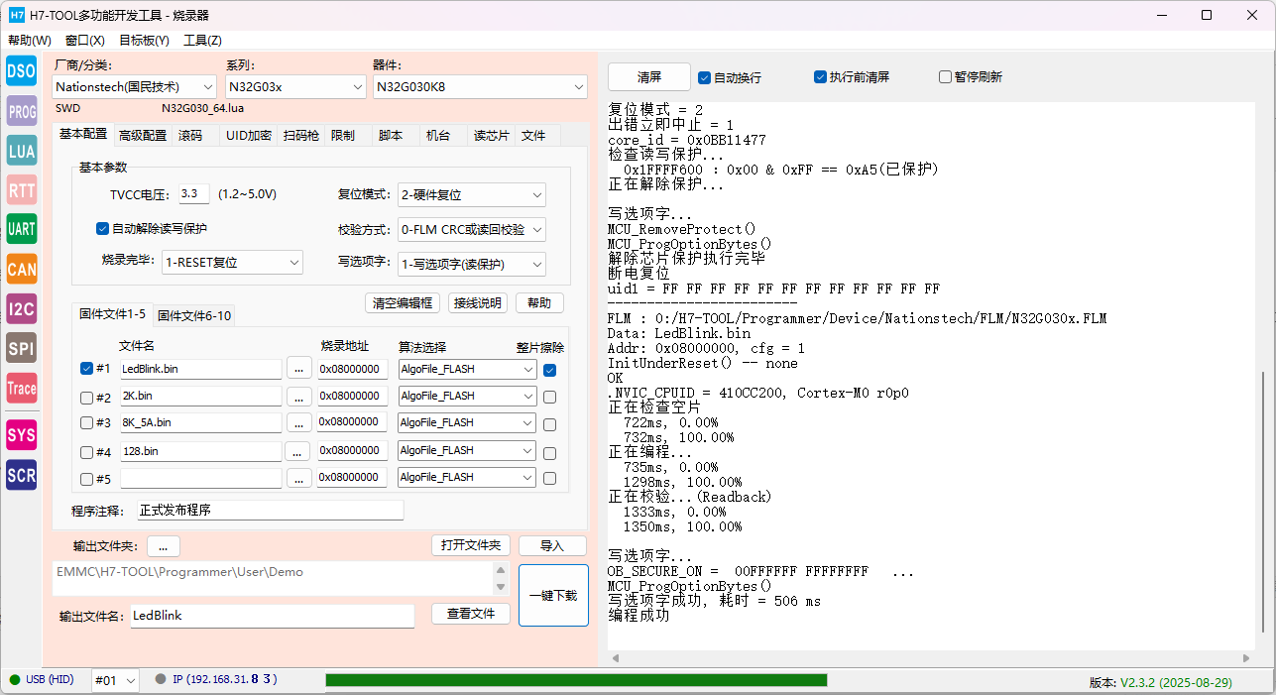Click the CAN bus sidebar icon

pos(22,269)
